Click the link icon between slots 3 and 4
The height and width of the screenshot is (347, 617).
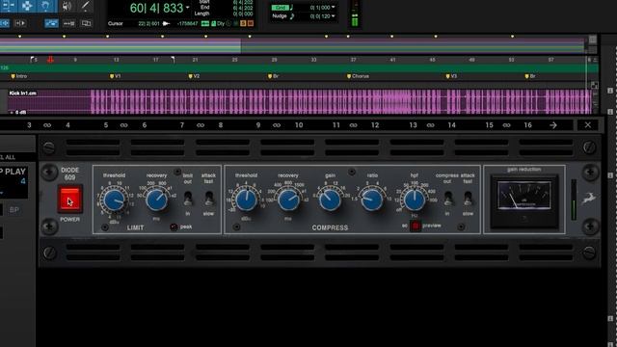(x=47, y=125)
